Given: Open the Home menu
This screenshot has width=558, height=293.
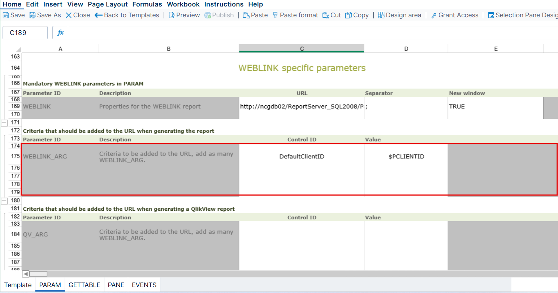Looking at the screenshot, I should tap(12, 4).
